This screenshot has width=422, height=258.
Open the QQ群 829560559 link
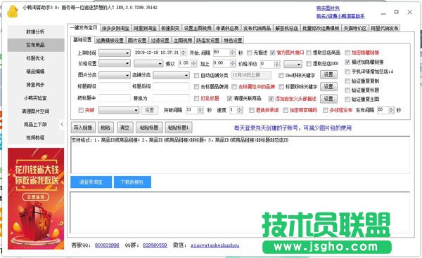click(x=155, y=245)
